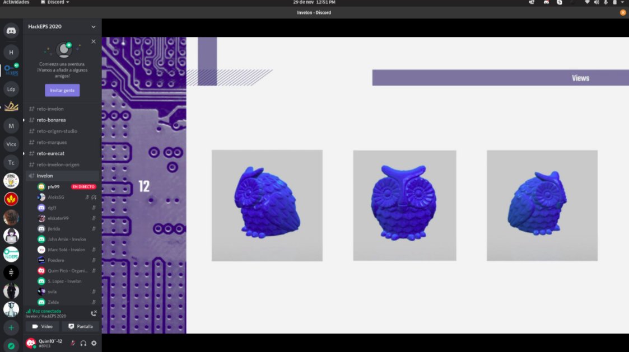Open the black circle logo server
Image resolution: width=629 pixels, height=352 pixels.
(x=11, y=273)
